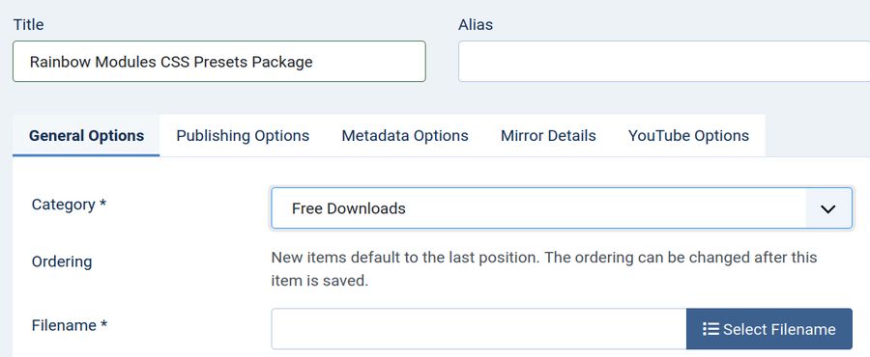Viewport: 870px width, 357px height.
Task: Click the Category dropdown chevron arrow
Action: [x=827, y=209]
